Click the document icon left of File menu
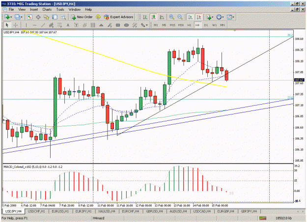This screenshot has height=222, width=307. [4, 10]
